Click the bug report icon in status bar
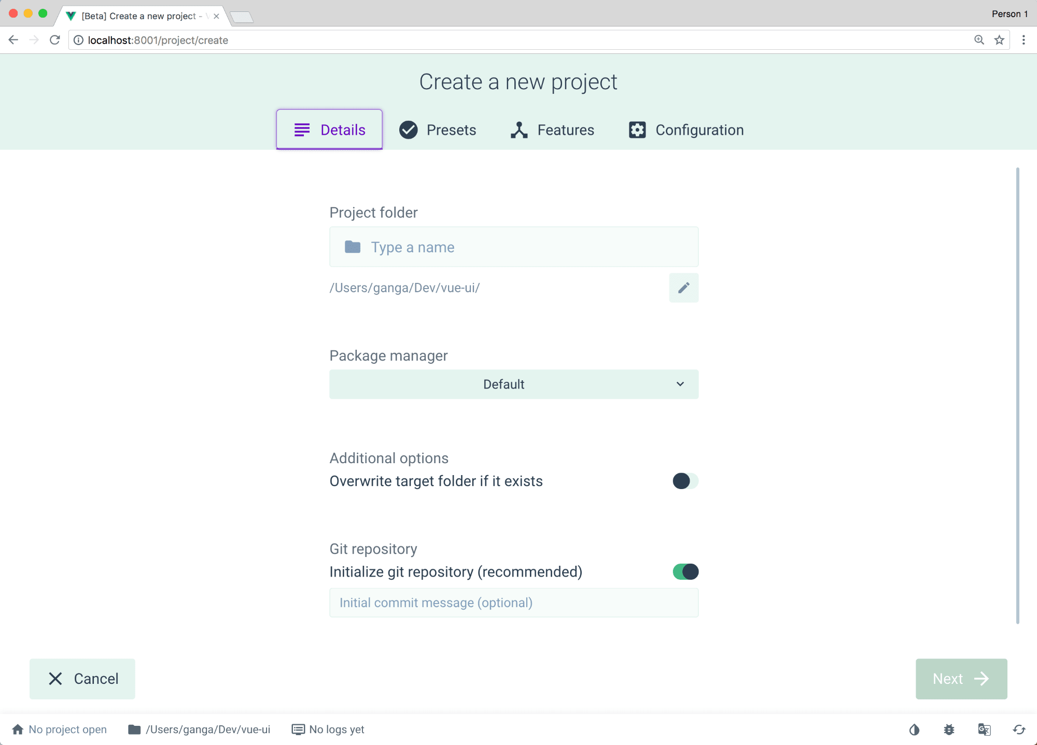The width and height of the screenshot is (1037, 745). click(949, 729)
